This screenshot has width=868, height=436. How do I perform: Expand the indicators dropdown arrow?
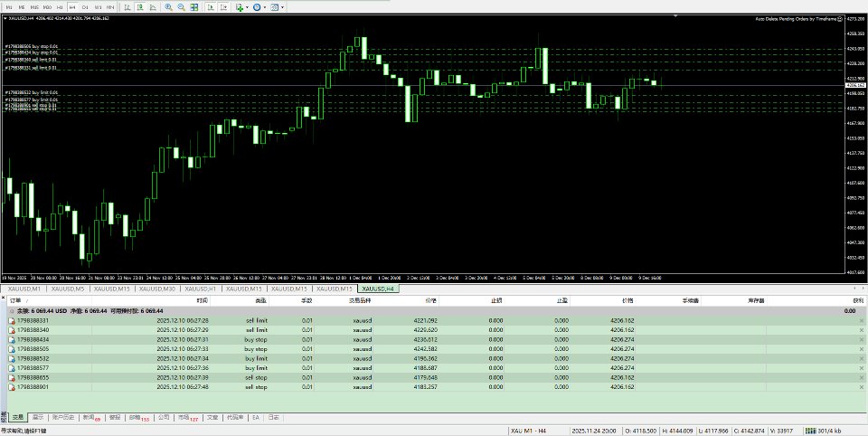coord(247,7)
